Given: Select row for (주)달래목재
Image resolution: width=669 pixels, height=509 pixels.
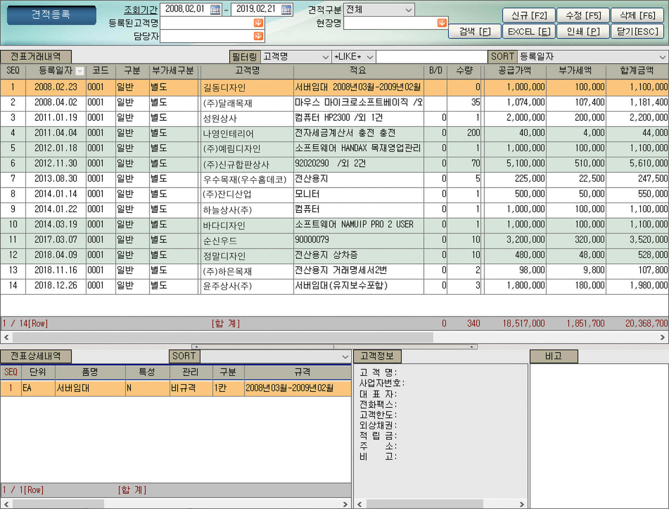Looking at the screenshot, I should point(334,103).
